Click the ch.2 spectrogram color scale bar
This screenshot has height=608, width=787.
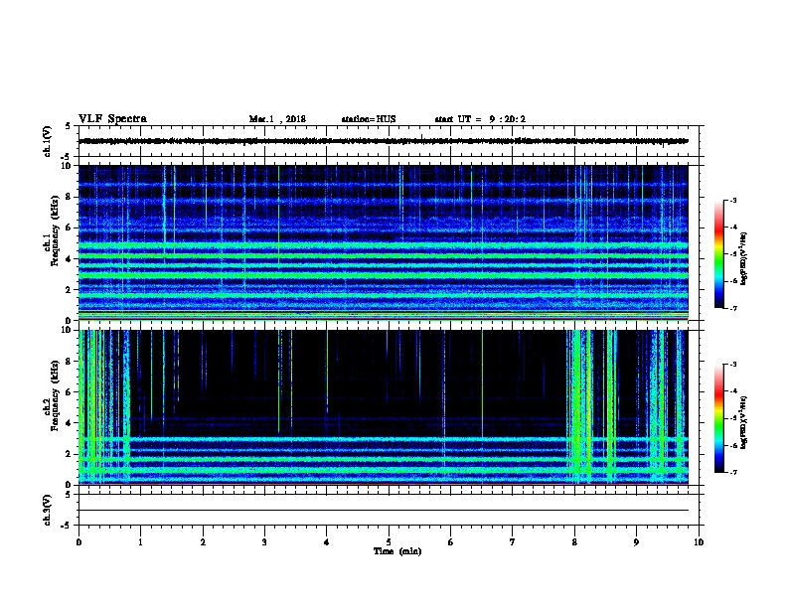[x=718, y=418]
